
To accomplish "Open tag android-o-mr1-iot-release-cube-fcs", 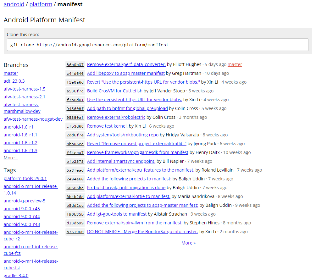I will [x=31, y=250].
